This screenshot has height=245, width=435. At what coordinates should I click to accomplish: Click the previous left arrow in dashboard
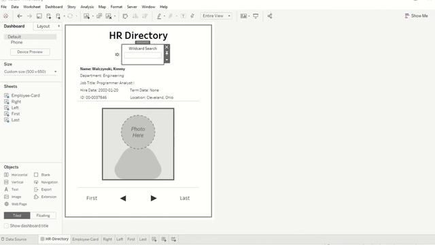[x=123, y=198]
